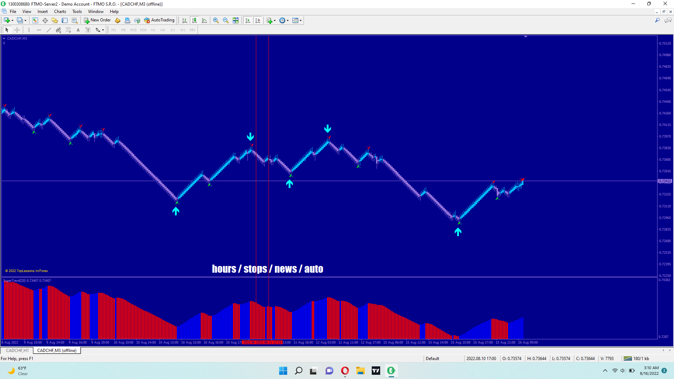This screenshot has height=379, width=674.
Task: Open TradingView from the Windows taskbar
Action: click(376, 371)
